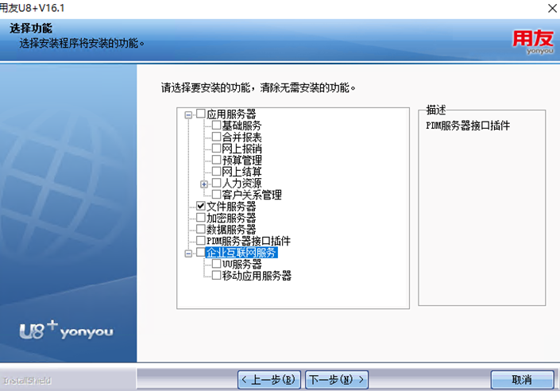Uncheck the 文件服务器 checkbox

[201, 206]
